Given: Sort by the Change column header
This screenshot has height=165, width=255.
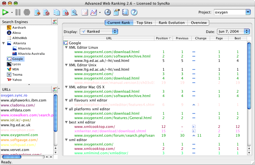Looking at the screenshot, I should tap(201, 38).
